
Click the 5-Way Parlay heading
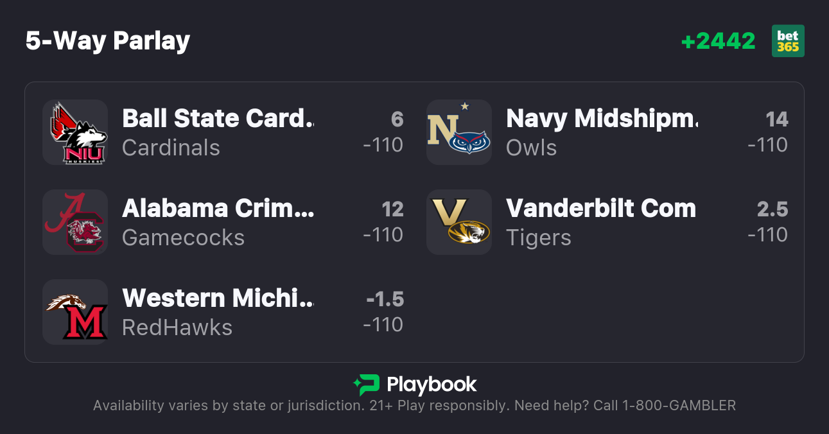point(108,41)
